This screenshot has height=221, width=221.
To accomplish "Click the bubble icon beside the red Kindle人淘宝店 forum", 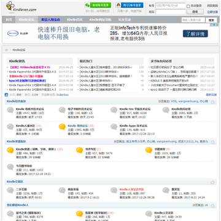I will pyautogui.click(x=114, y=190).
